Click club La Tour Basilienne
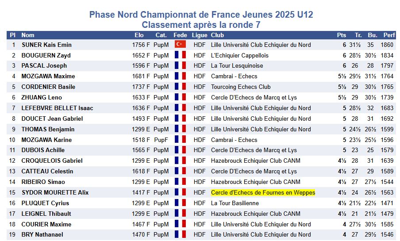The height and width of the screenshot is (241, 400). (235, 203)
